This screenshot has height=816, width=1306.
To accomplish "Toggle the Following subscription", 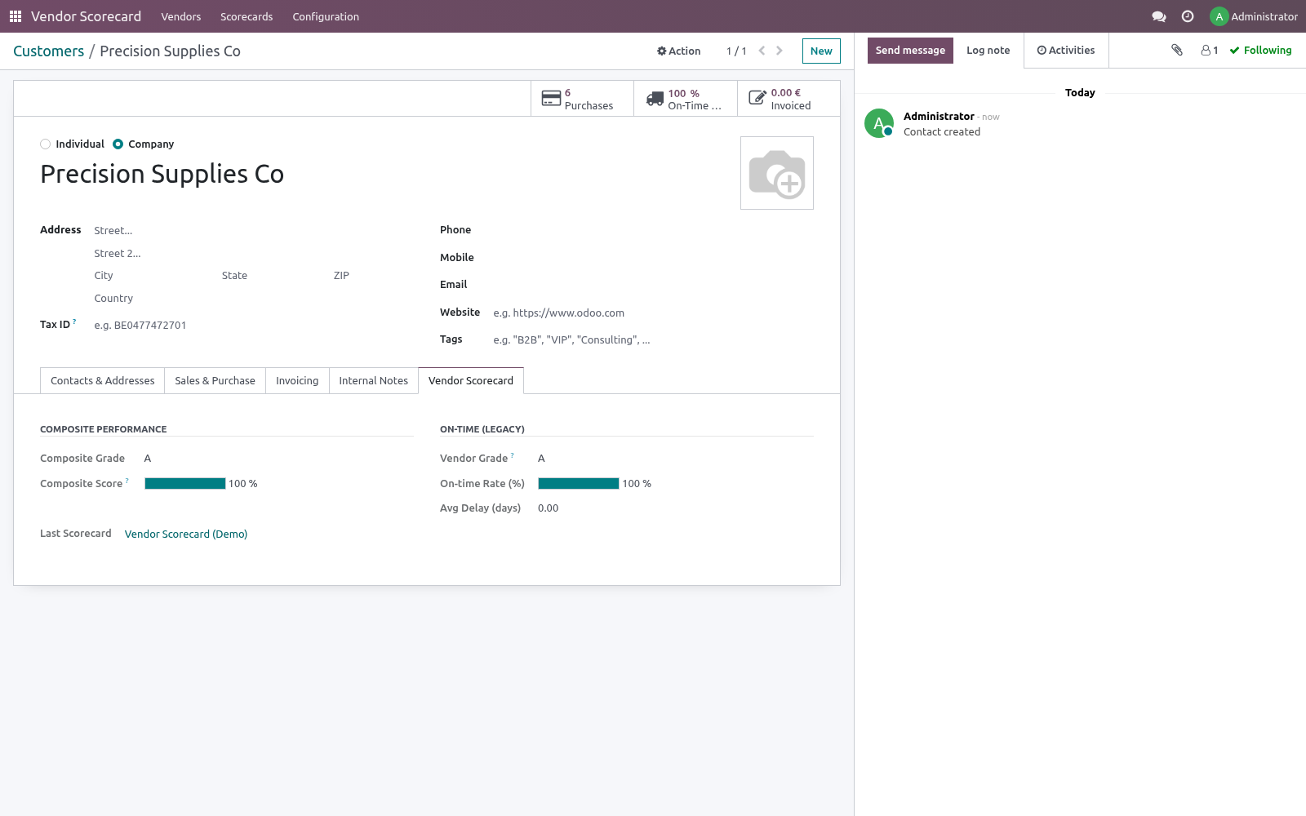I will tap(1261, 51).
